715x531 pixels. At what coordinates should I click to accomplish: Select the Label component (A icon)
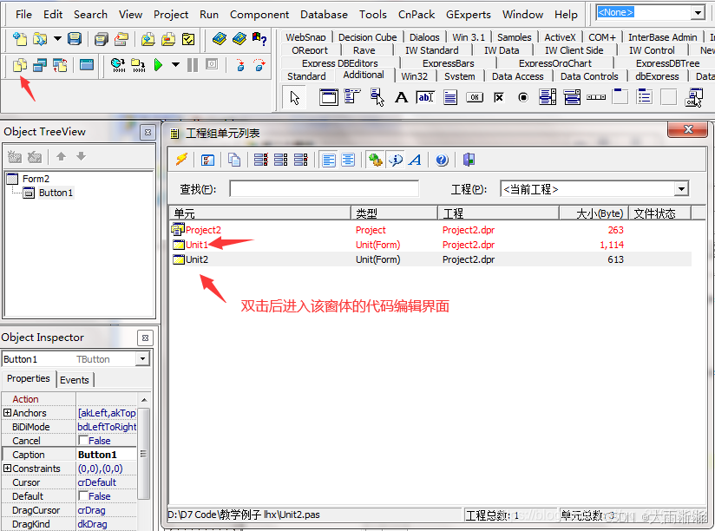401,97
